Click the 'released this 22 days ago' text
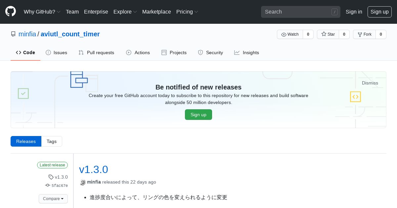Viewport: 397px width, 208px height. (129, 182)
